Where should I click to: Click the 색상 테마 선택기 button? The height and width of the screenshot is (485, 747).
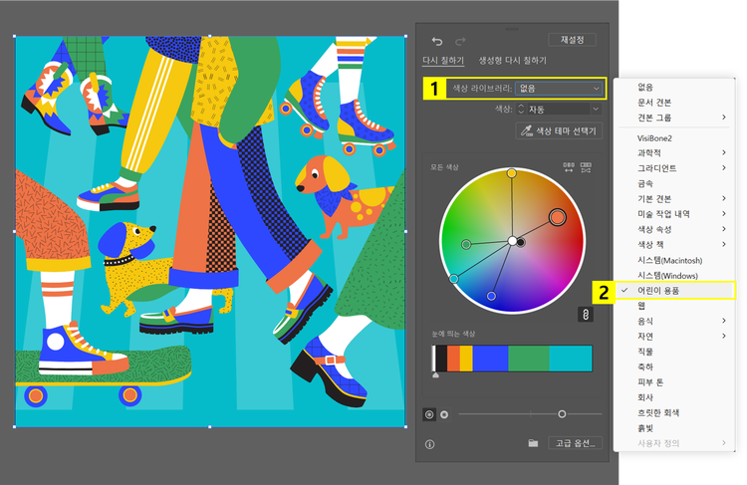[559, 130]
